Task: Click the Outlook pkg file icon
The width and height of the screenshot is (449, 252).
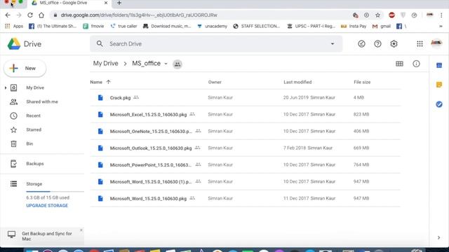Action: click(100, 148)
